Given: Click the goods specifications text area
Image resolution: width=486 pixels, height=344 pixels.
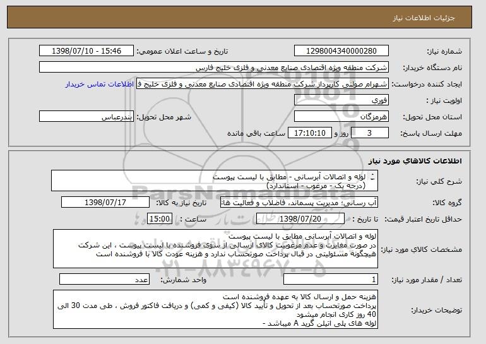Looking at the screenshot, I should [215, 249].
